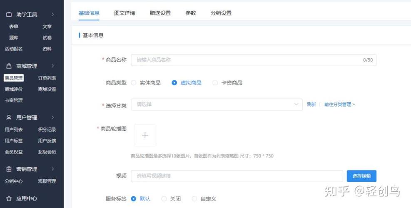Click the 刷新 link

click(x=311, y=104)
